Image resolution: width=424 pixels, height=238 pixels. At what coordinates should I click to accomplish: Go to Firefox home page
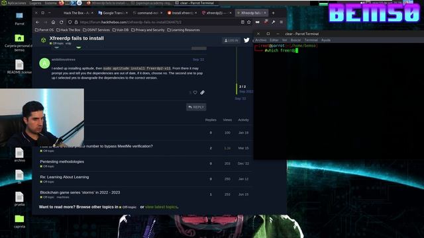[53, 22]
